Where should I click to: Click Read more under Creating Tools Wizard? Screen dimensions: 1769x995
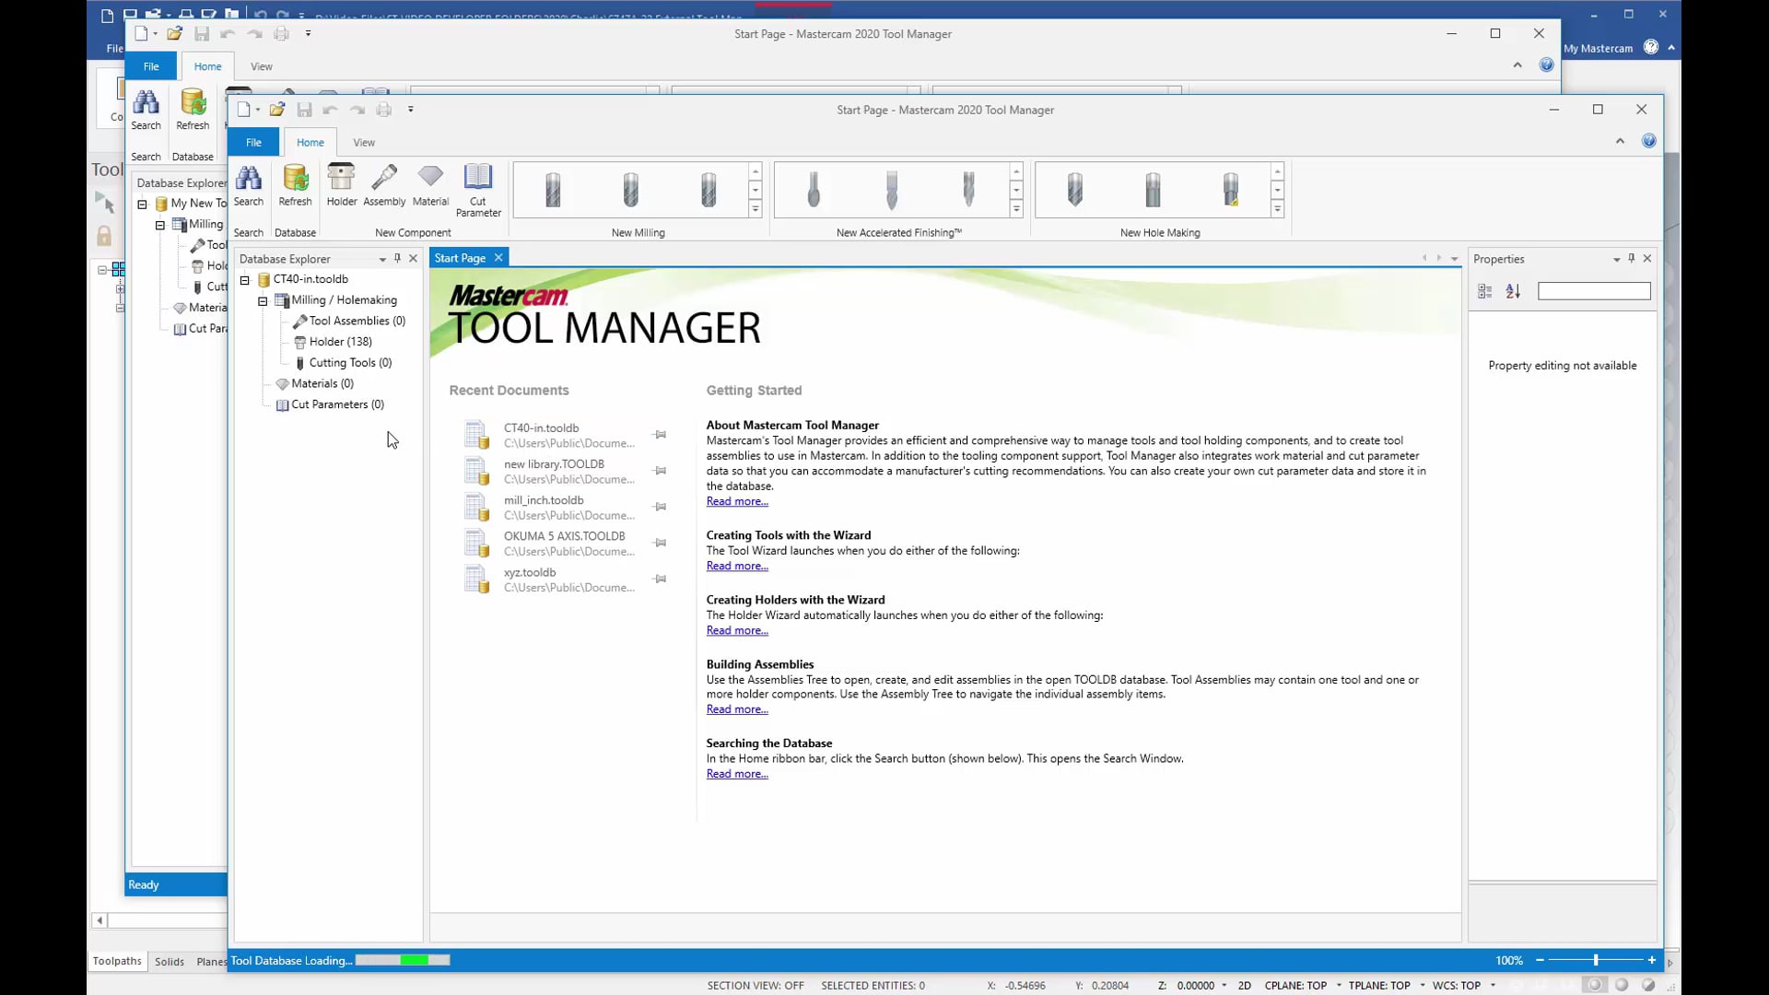(735, 567)
